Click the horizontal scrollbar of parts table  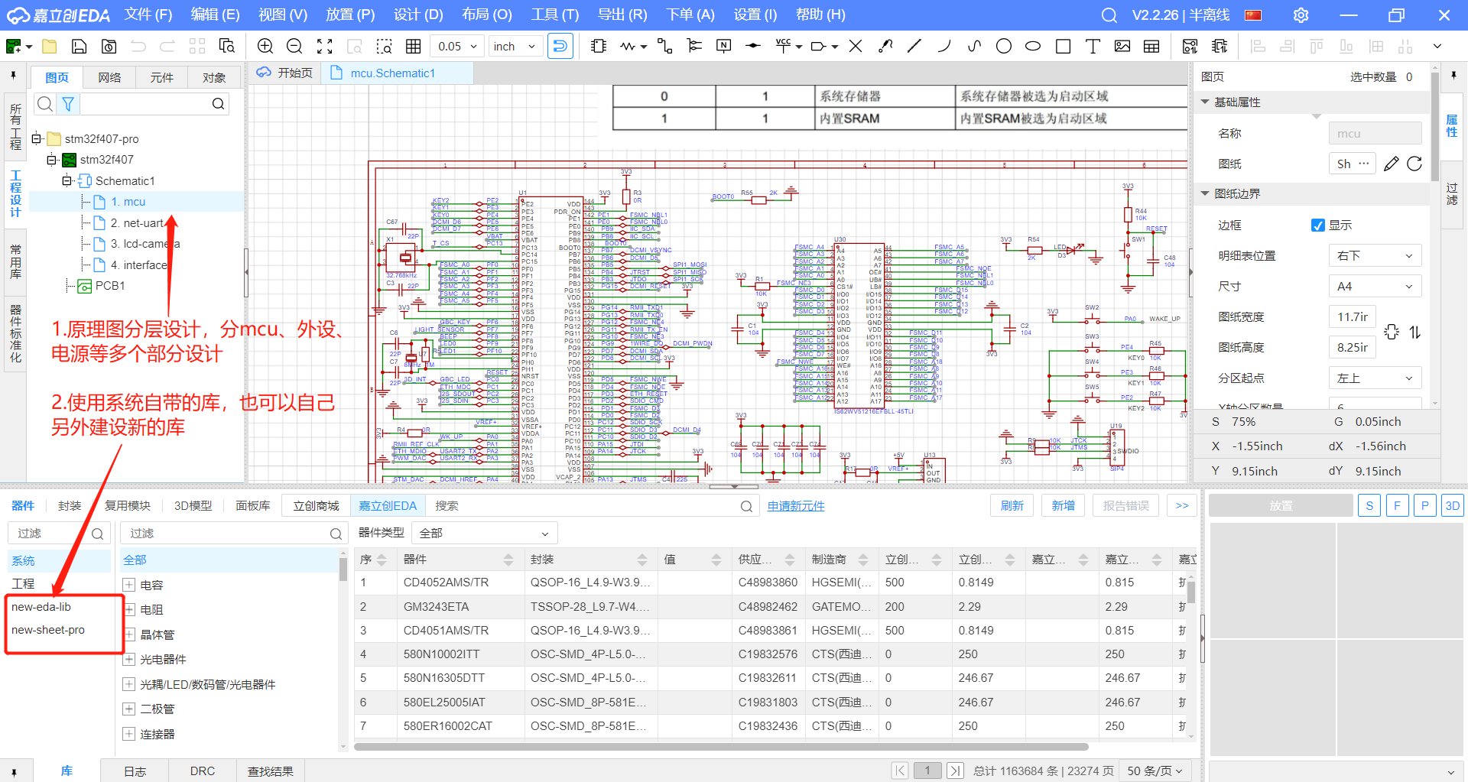pos(721,746)
